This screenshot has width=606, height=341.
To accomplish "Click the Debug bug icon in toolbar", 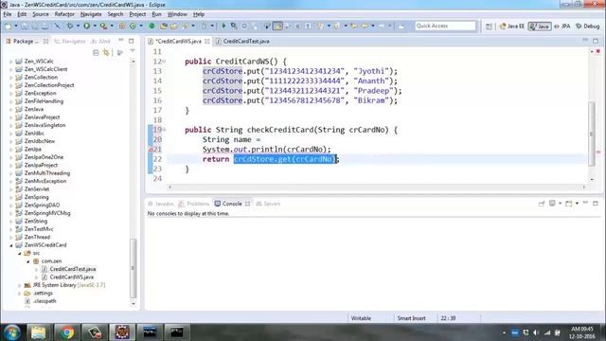I will point(70,26).
